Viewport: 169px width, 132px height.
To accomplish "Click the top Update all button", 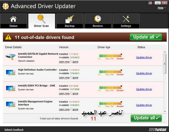I will (x=146, y=37).
